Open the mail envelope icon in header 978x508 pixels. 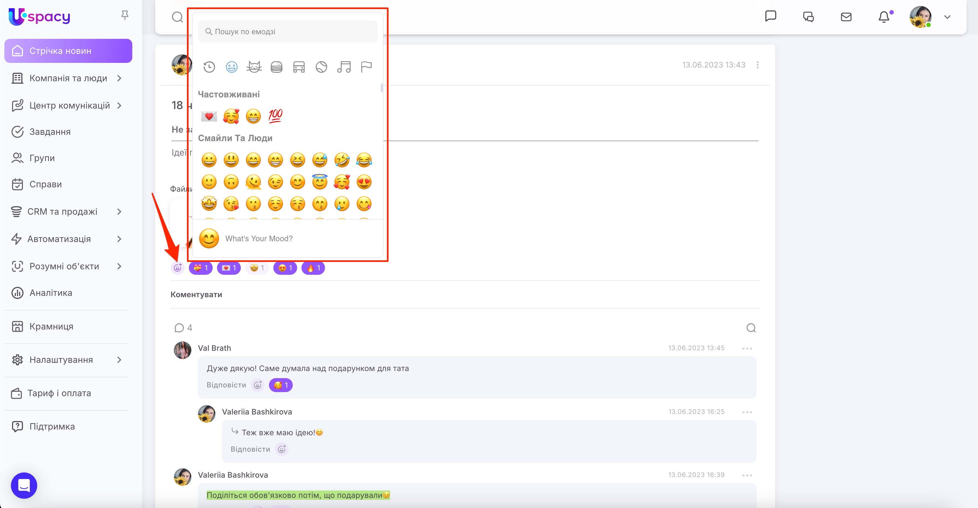[846, 17]
